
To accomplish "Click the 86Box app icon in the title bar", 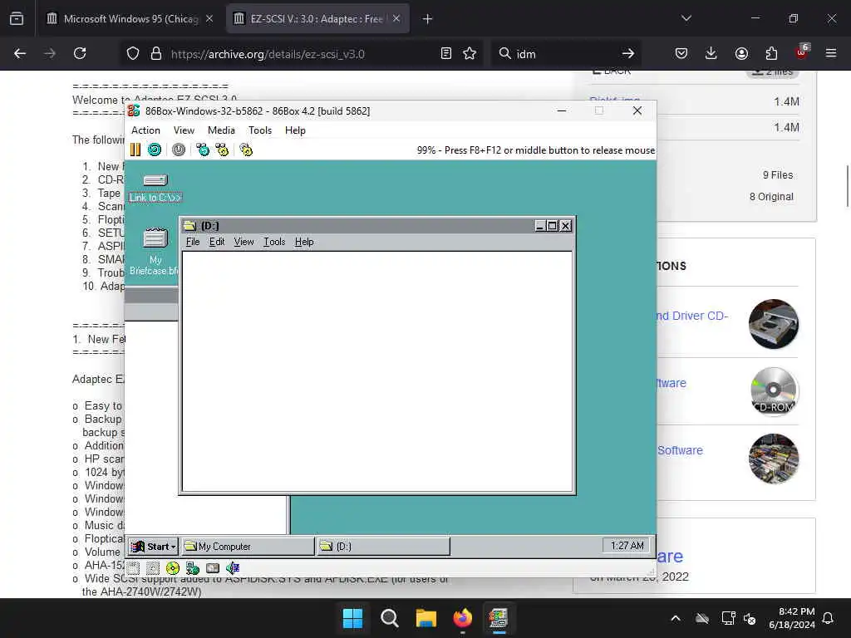I will tap(134, 110).
